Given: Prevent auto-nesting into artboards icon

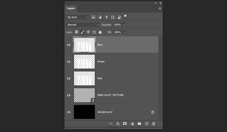Looking at the screenshot, I should coord(94,32).
